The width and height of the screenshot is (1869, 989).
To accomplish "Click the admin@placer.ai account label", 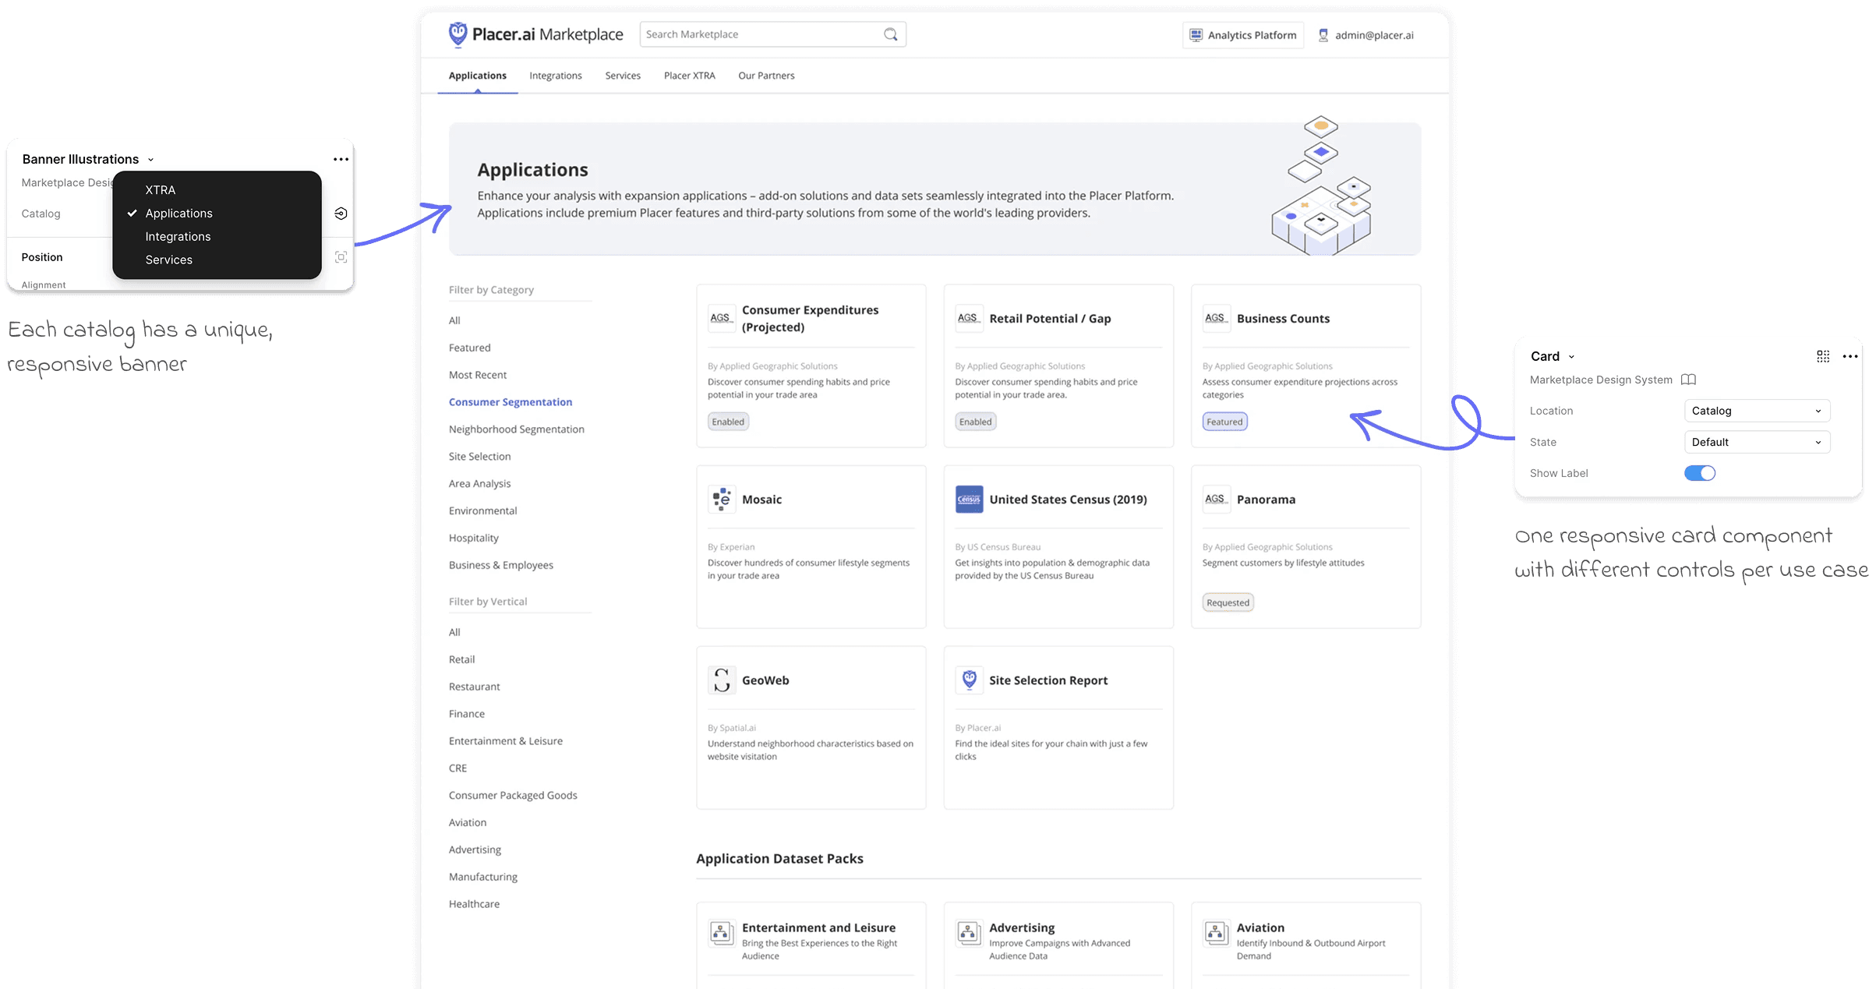I will [x=1373, y=35].
